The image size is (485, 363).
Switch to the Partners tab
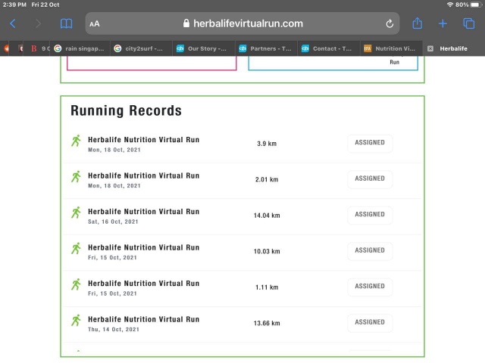coord(265,48)
